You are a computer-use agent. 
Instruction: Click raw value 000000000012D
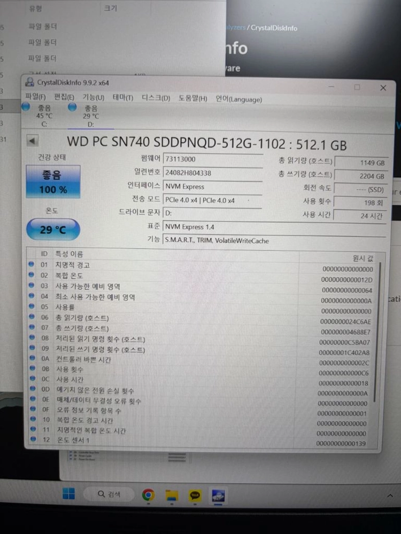pyautogui.click(x=347, y=280)
